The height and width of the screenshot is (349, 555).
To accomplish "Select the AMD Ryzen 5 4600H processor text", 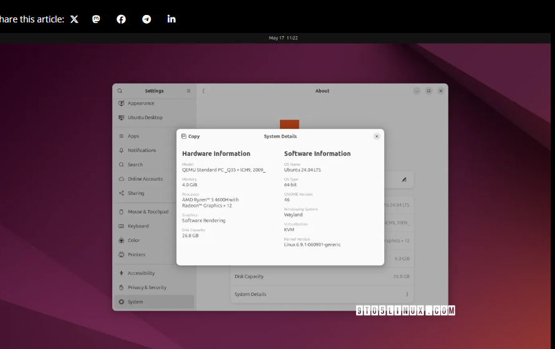I will [210, 203].
